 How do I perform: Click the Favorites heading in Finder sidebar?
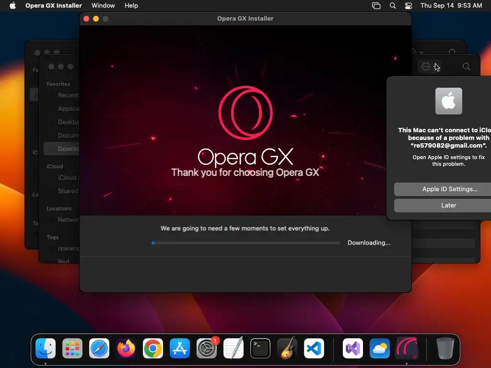58,84
